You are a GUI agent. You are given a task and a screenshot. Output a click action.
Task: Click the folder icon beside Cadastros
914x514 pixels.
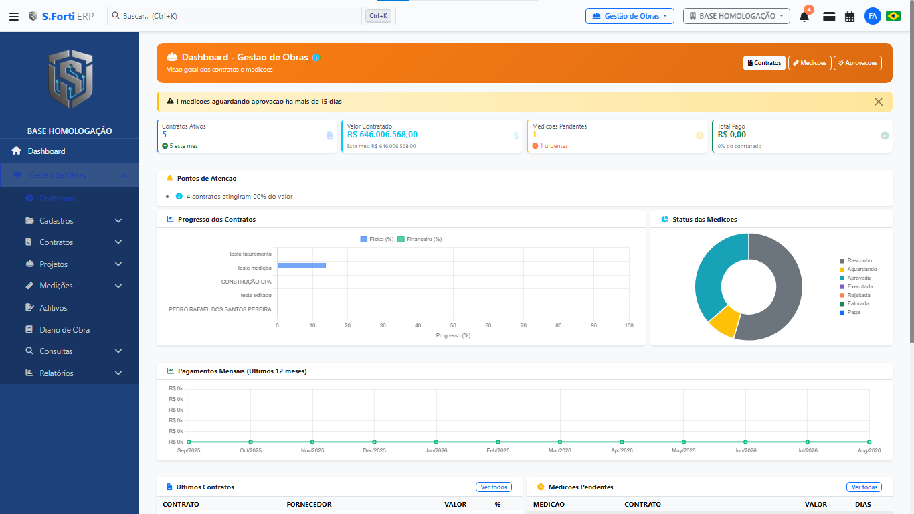tap(29, 221)
